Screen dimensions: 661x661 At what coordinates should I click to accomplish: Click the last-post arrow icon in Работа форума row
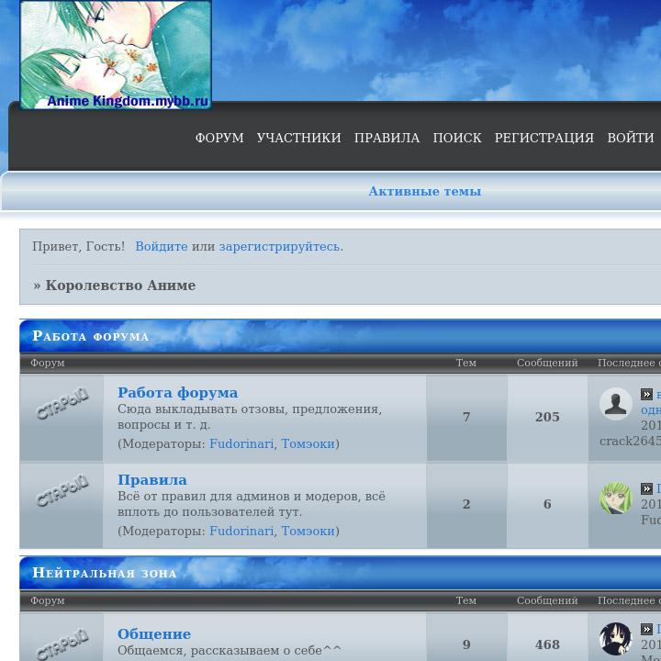[x=646, y=394]
